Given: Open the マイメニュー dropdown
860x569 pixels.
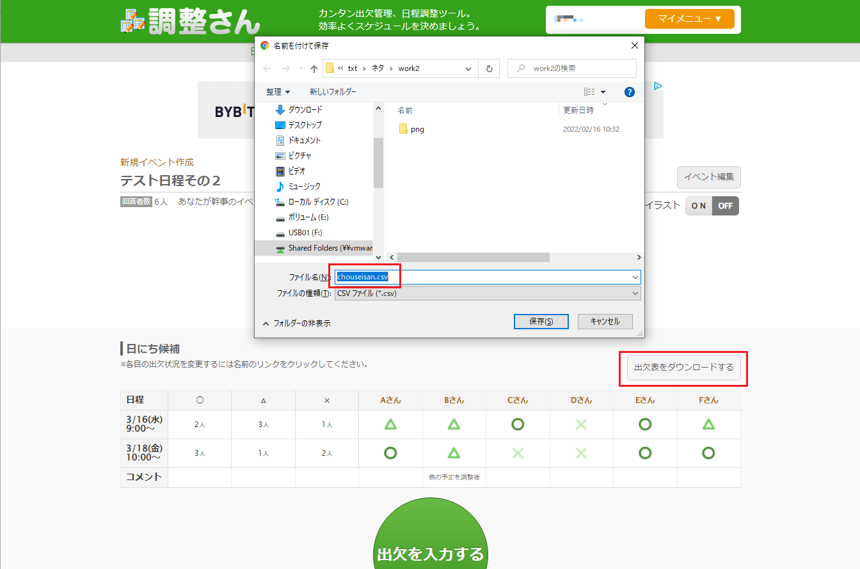Looking at the screenshot, I should tap(689, 19).
